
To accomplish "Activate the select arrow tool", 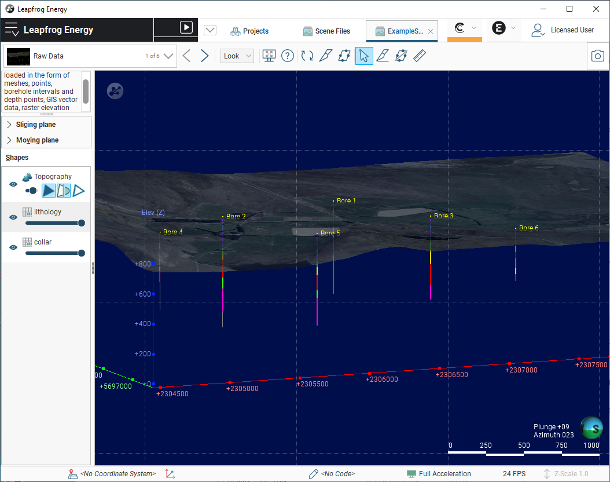I will 364,56.
